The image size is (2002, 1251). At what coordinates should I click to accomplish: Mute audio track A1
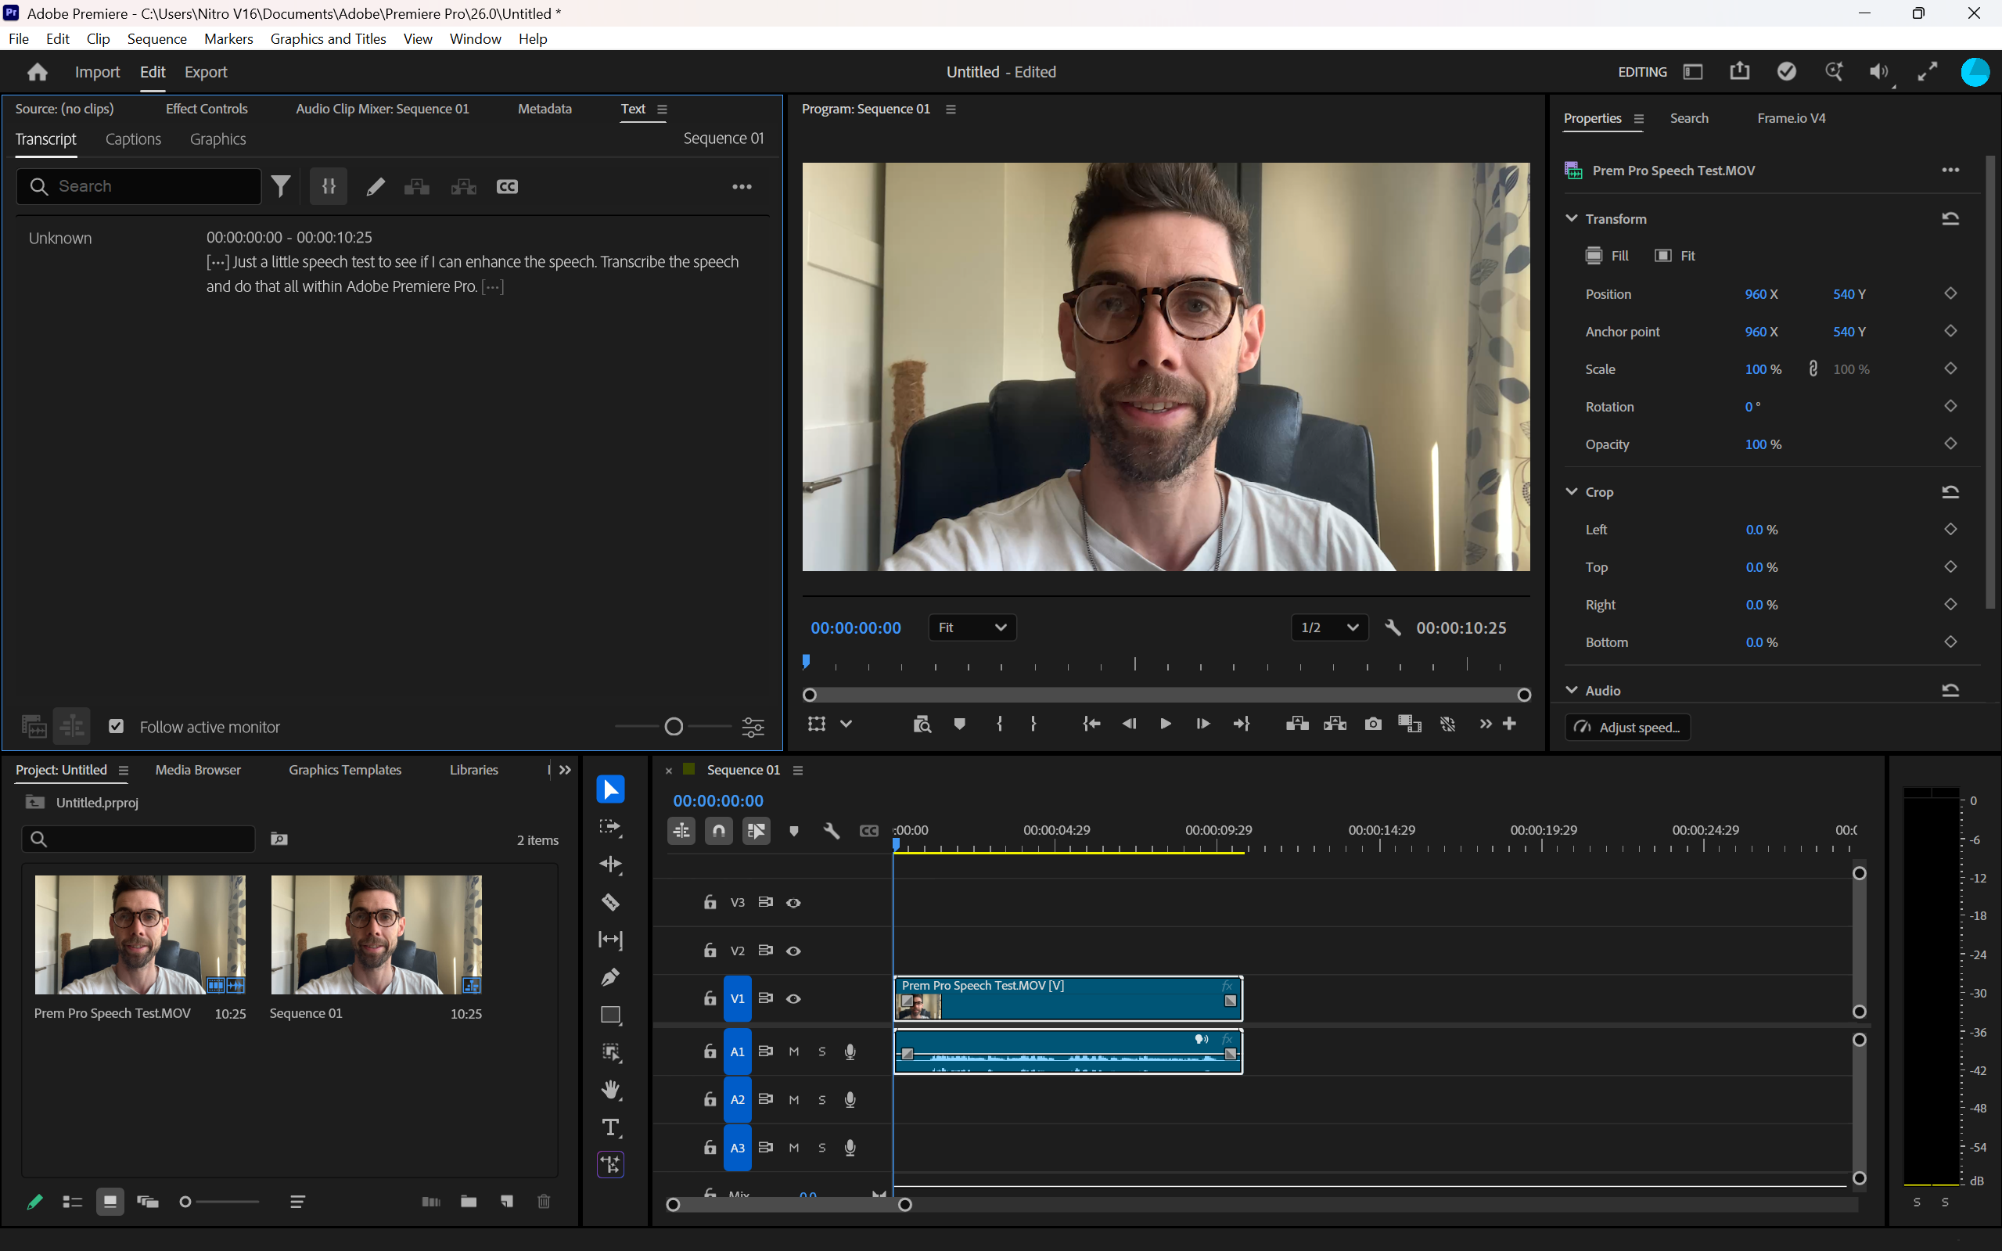pyautogui.click(x=794, y=1051)
